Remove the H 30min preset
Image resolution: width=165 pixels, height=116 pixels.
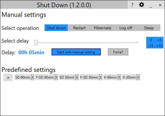(x=138, y=77)
